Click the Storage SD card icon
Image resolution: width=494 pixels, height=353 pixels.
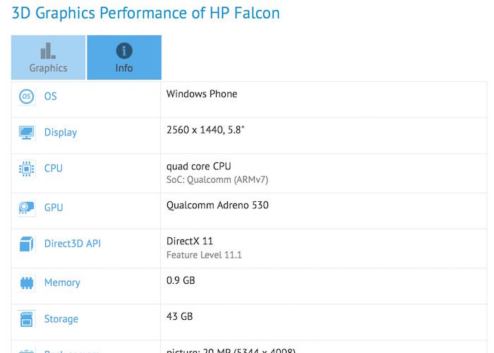click(27, 319)
